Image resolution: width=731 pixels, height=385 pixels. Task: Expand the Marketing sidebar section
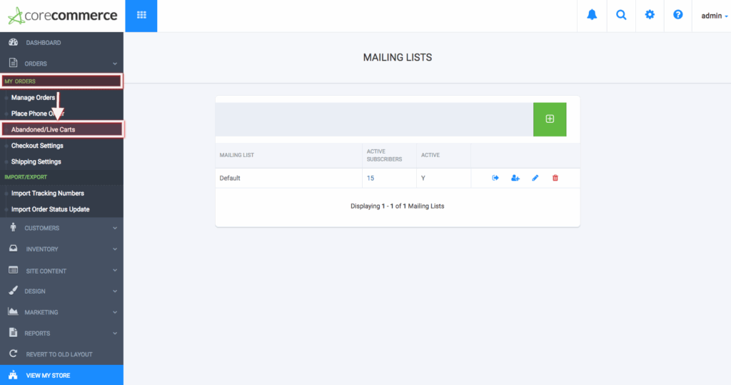coord(61,312)
